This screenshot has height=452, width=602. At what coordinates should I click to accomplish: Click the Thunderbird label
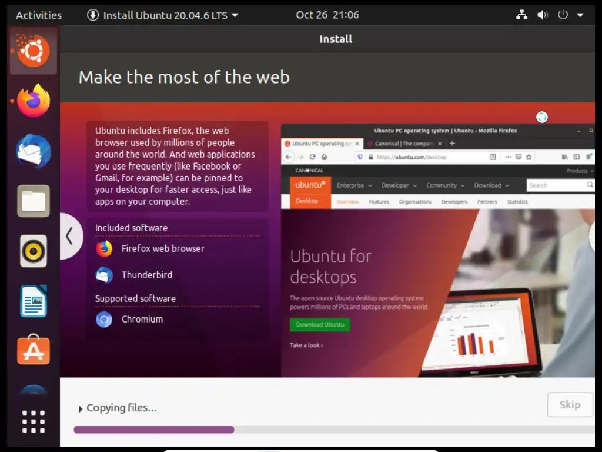[146, 275]
